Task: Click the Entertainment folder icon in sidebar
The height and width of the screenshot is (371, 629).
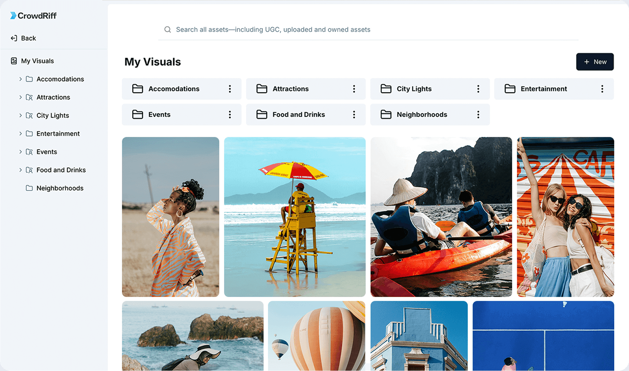Action: (x=29, y=134)
